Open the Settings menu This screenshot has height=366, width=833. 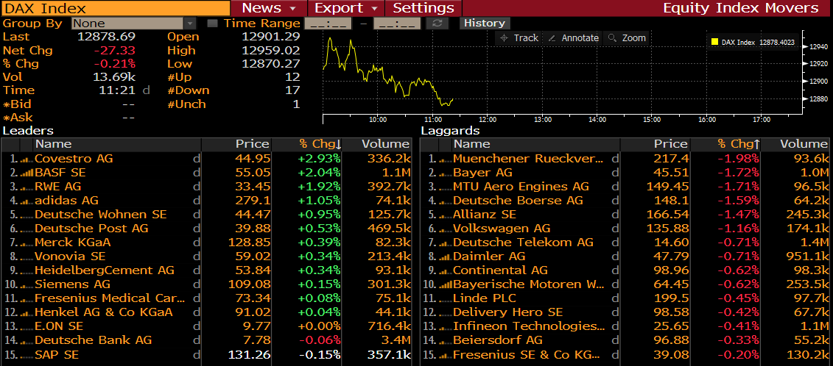[x=423, y=8]
